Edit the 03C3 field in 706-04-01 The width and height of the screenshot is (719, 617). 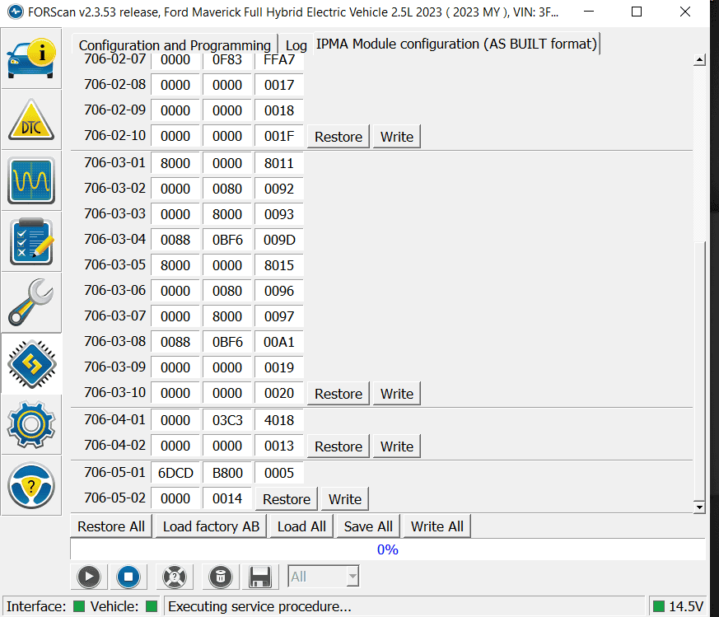(227, 420)
